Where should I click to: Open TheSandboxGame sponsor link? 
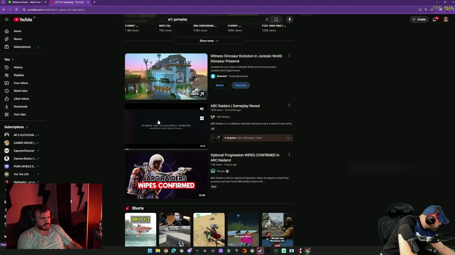[238, 76]
